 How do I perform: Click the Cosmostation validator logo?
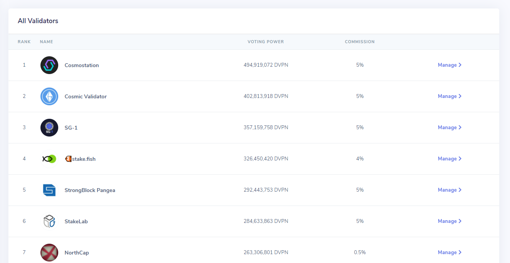click(49, 65)
